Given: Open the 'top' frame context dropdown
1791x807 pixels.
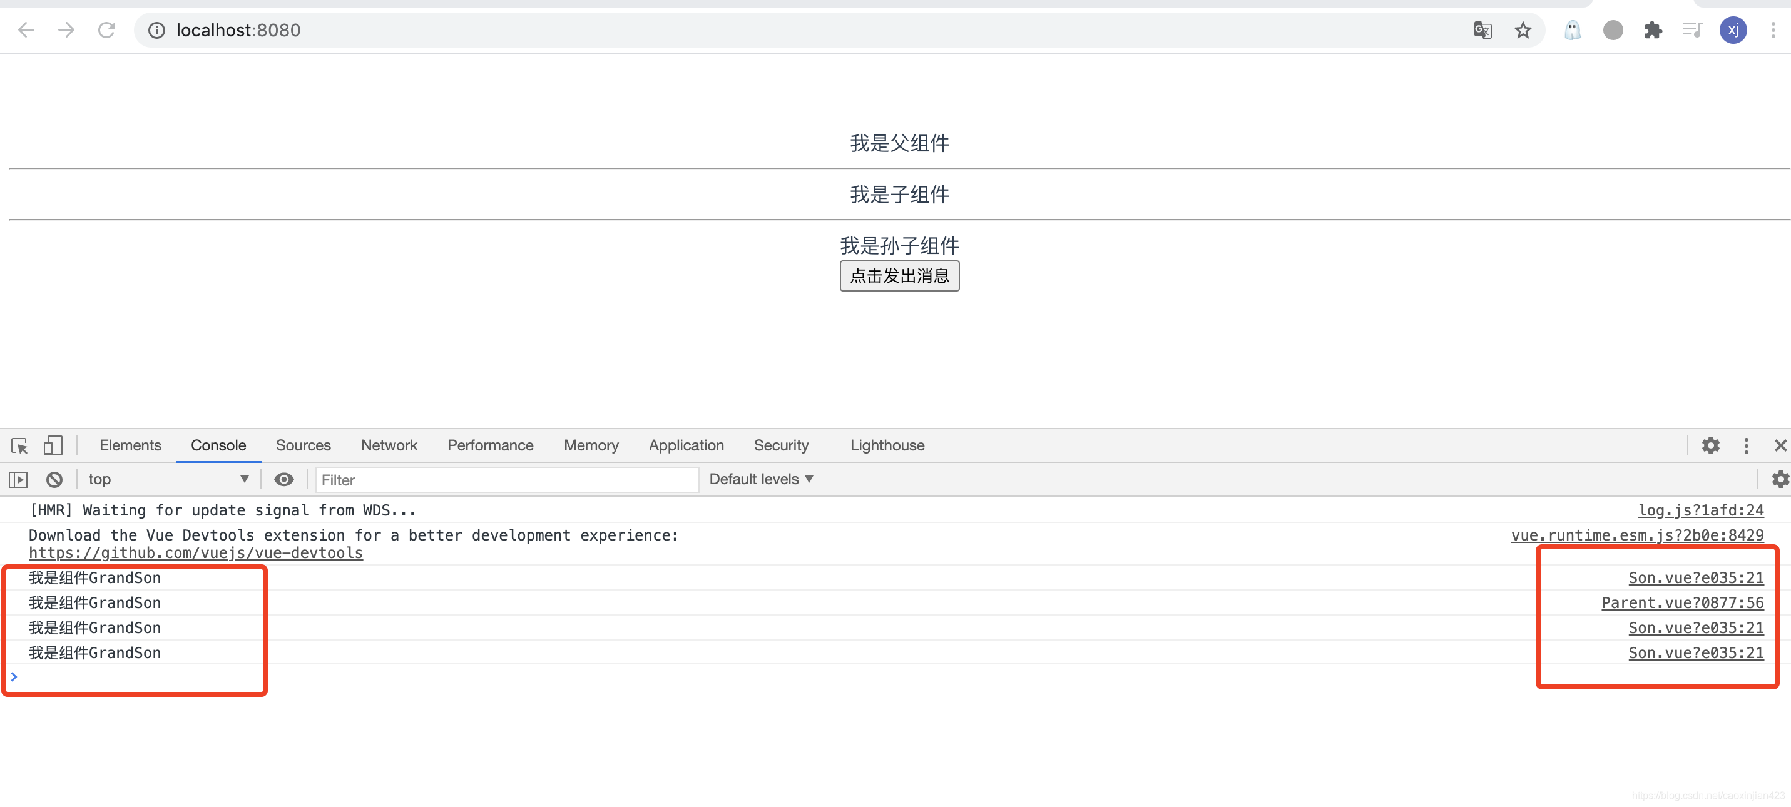Looking at the screenshot, I should point(167,479).
